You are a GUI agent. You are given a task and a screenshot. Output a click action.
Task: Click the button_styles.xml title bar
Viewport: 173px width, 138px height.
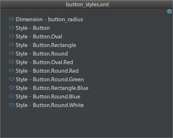(x=86, y=4)
